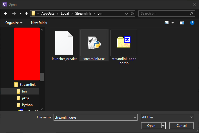Screen dimensions: 199x133
Task: Expand the arrow after Streamlink breadcrumb
Action: (94, 13)
